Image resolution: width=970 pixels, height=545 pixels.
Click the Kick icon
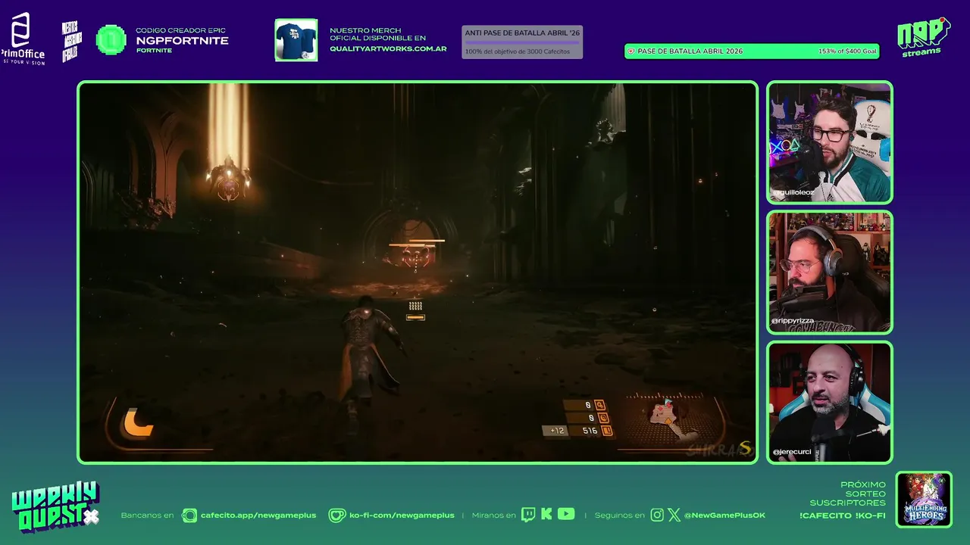click(546, 515)
